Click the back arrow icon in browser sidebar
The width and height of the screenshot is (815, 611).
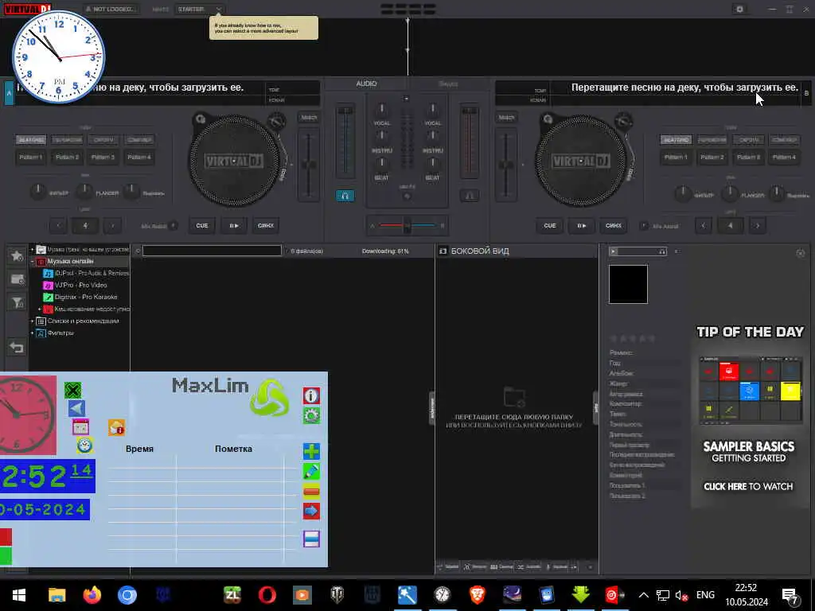[17, 347]
